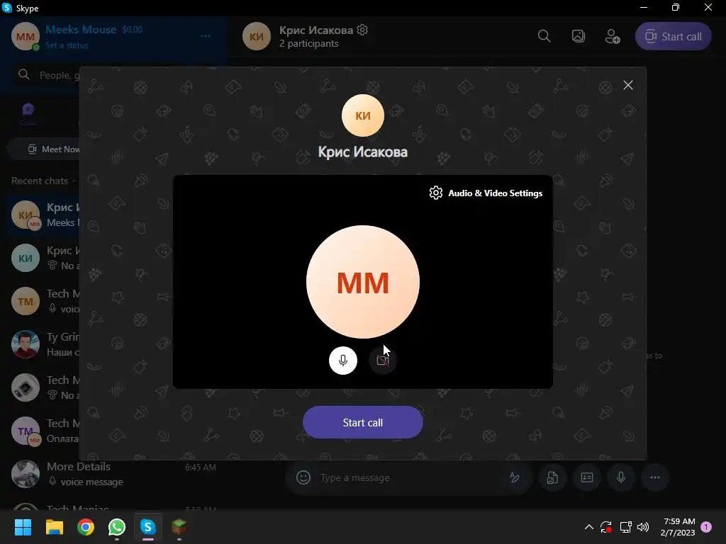This screenshot has width=726, height=544.
Task: Open the More options menu beside Meeks Mouse
Action: pyautogui.click(x=206, y=36)
